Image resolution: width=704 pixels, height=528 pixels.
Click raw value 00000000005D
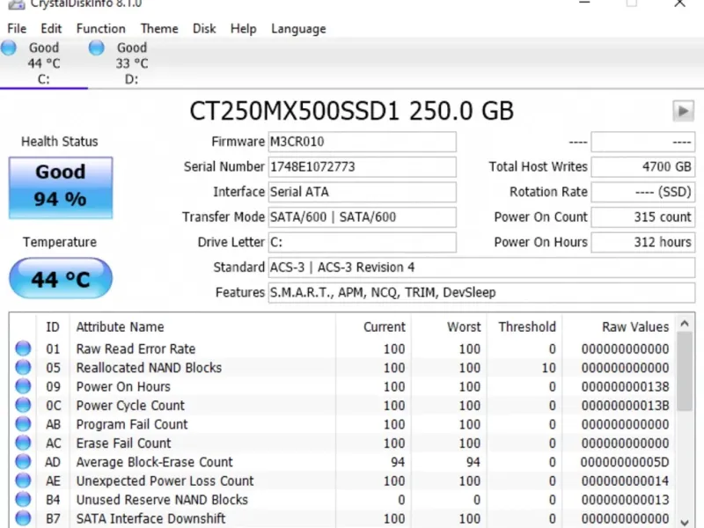(625, 462)
